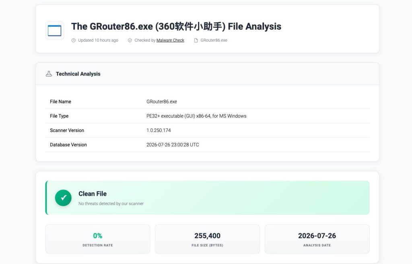Click the Scanner Version label

coord(67,130)
